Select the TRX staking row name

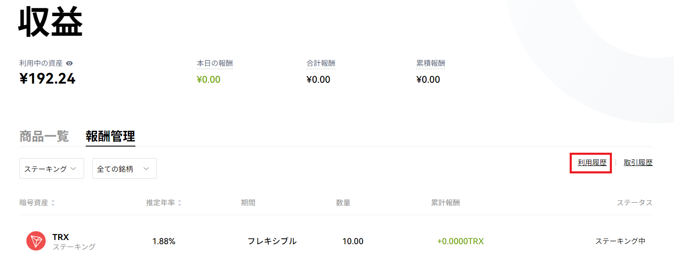pyautogui.click(x=60, y=237)
